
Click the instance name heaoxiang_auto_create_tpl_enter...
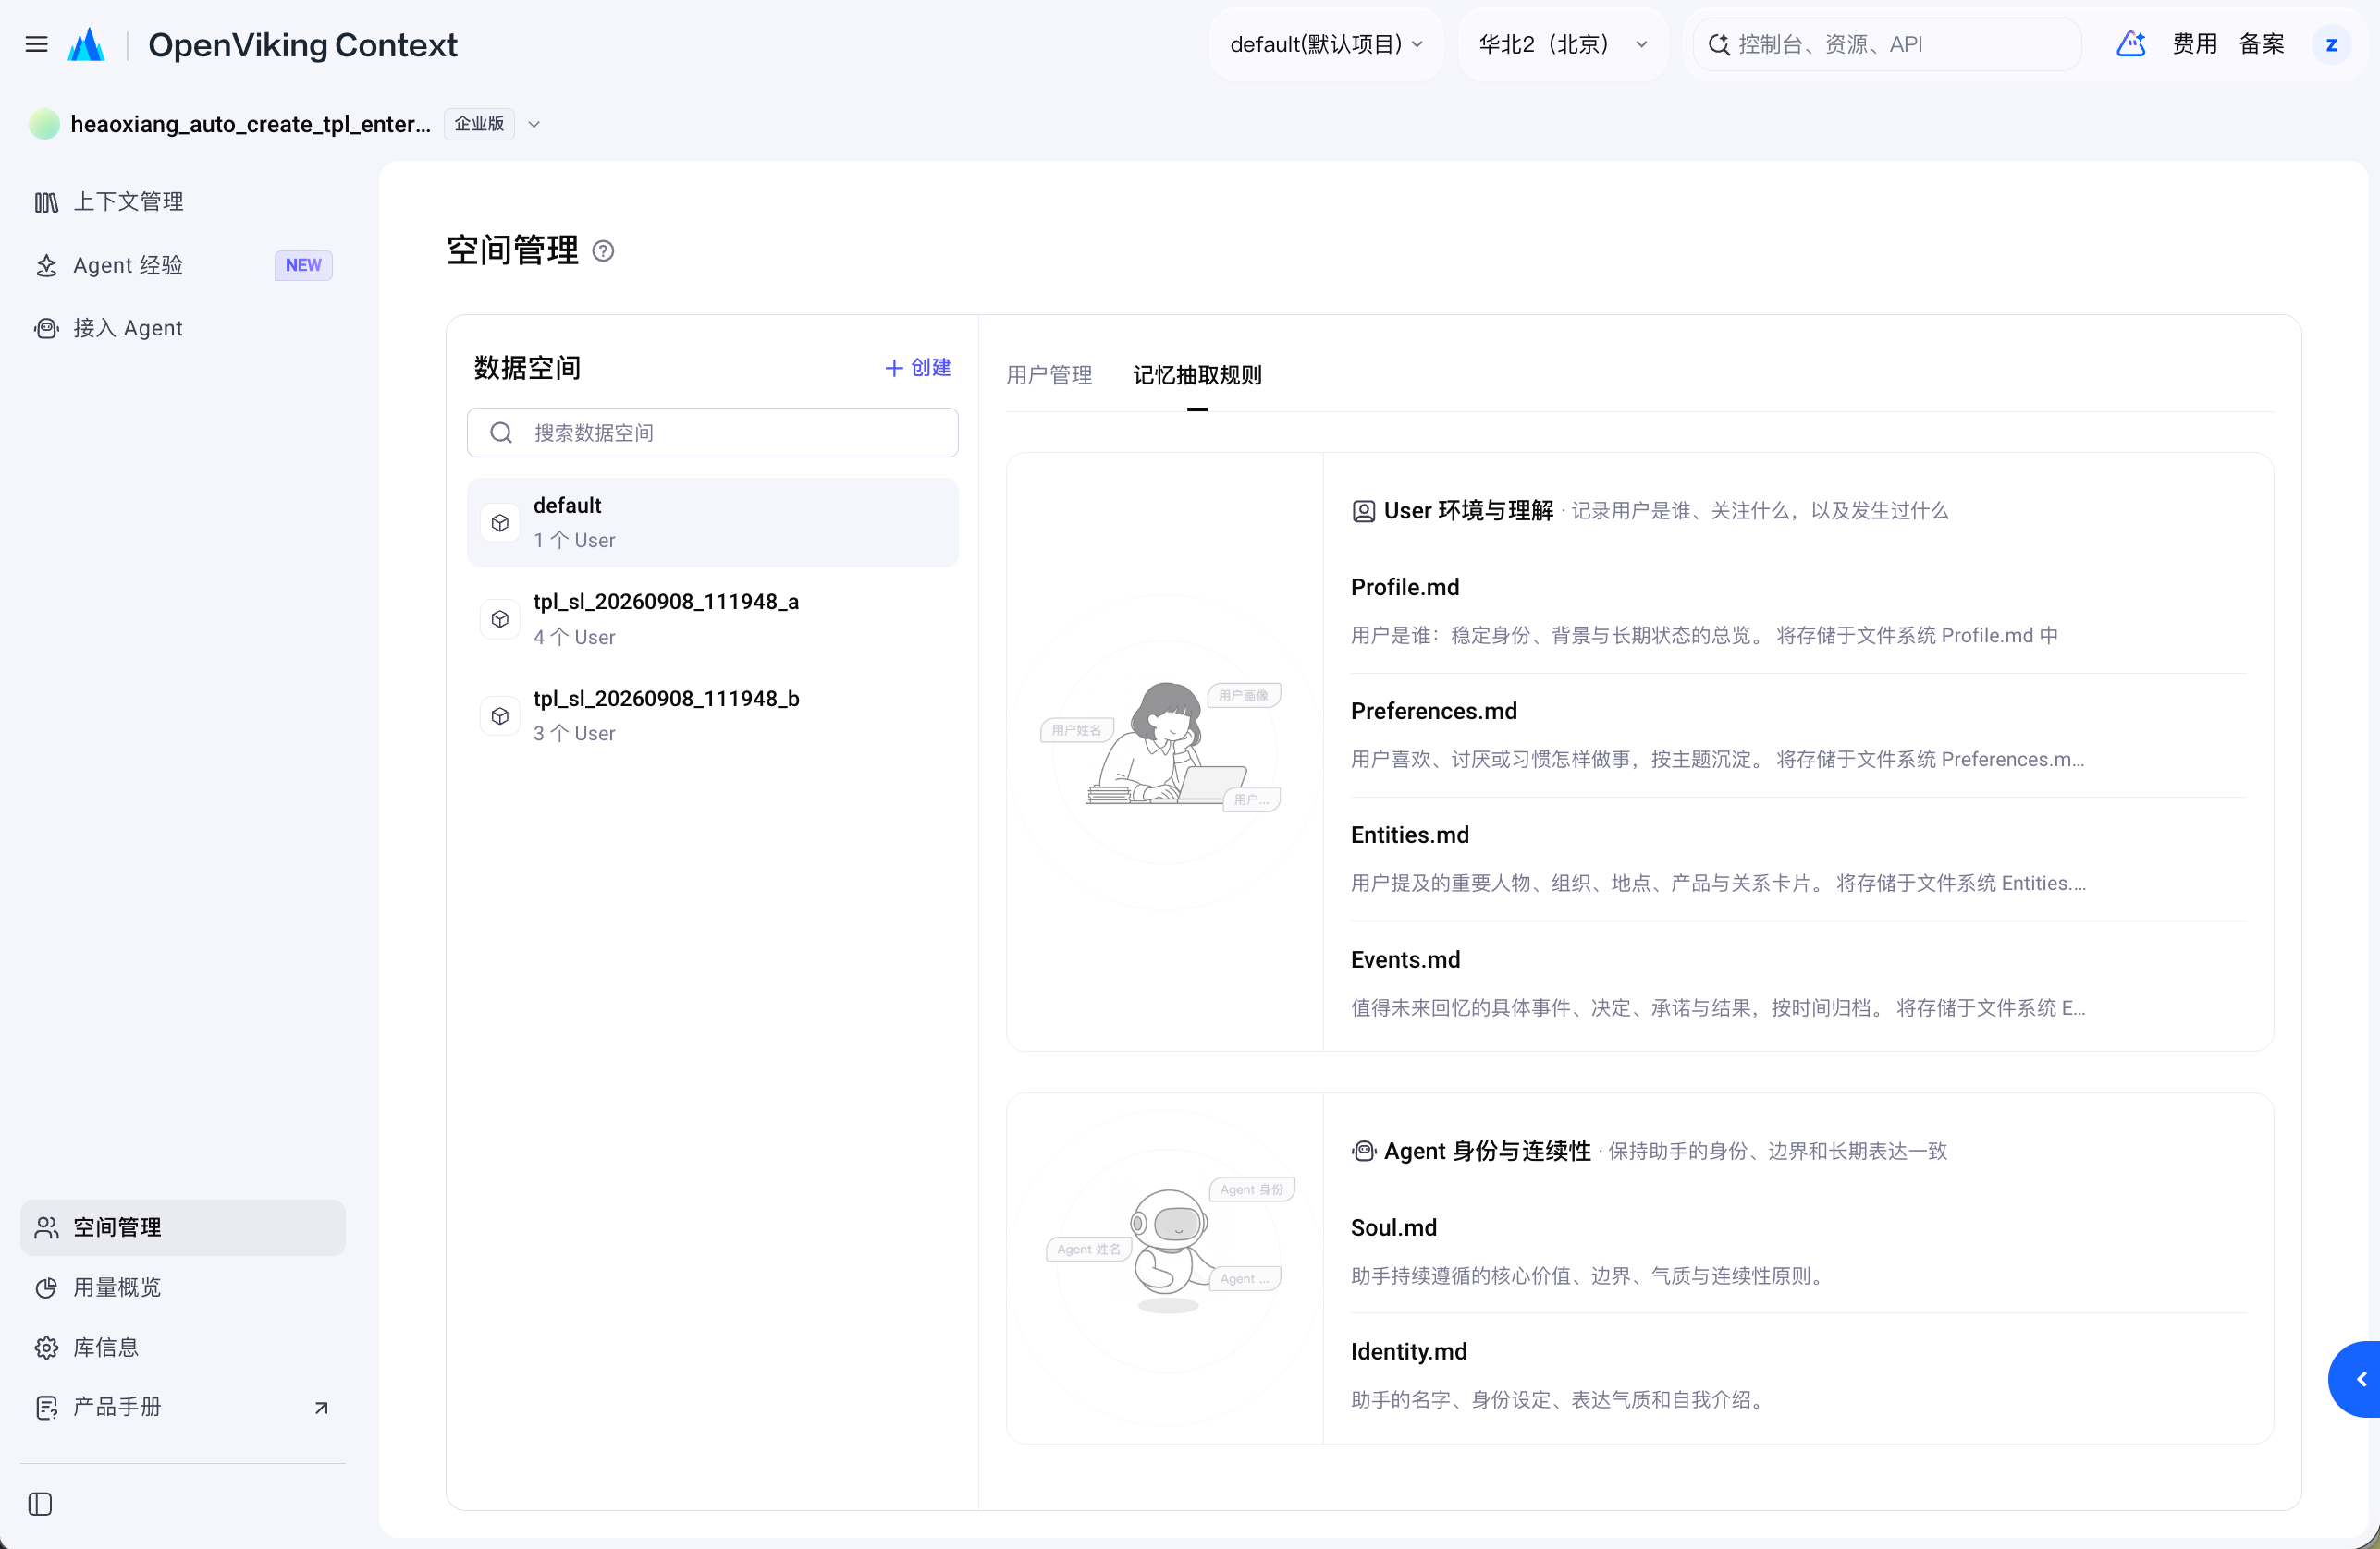(x=250, y=124)
